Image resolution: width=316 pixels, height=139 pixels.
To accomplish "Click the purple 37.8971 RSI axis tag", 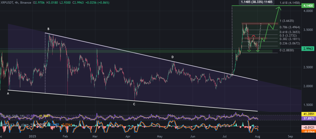I will [x=308, y=119].
